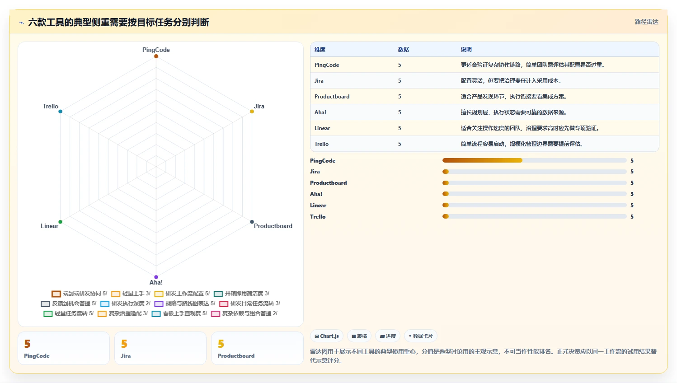The image size is (677, 383).
Task: Click the 说明 column header
Action: (466, 50)
